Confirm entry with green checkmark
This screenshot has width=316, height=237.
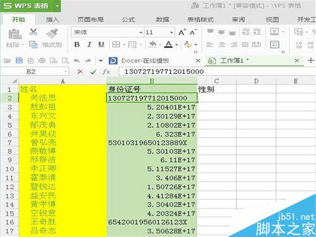(x=93, y=72)
